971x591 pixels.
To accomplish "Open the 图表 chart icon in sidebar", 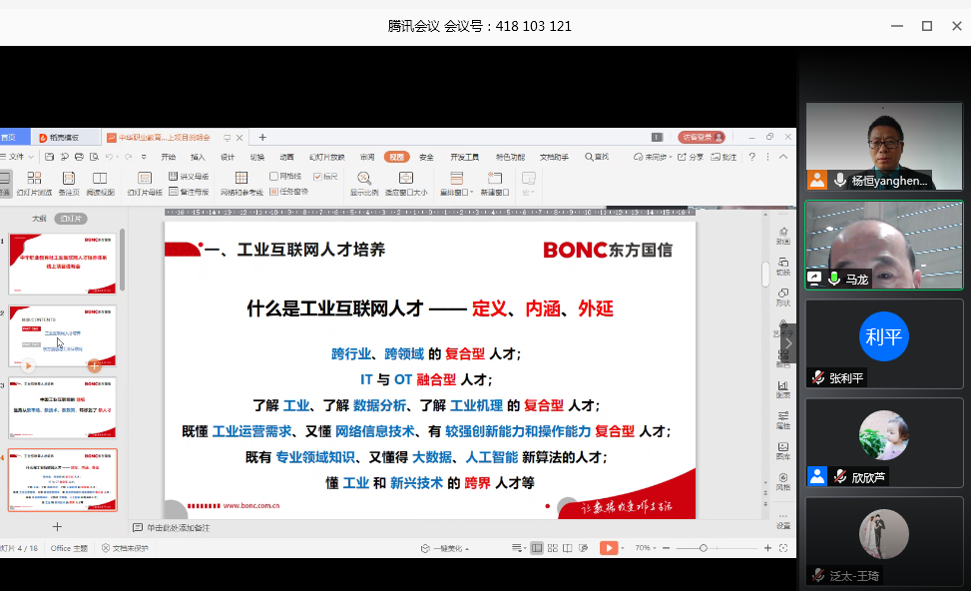I will 783,388.
